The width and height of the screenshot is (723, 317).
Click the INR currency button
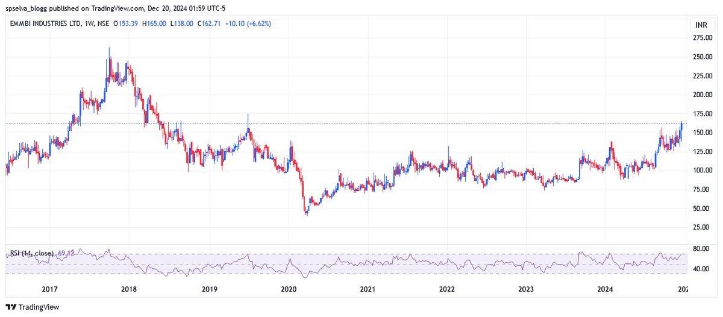(701, 25)
